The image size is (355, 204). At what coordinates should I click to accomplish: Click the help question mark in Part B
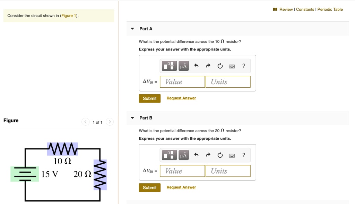(243, 155)
